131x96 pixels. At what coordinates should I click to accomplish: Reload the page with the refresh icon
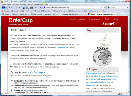[x=12, y=8]
